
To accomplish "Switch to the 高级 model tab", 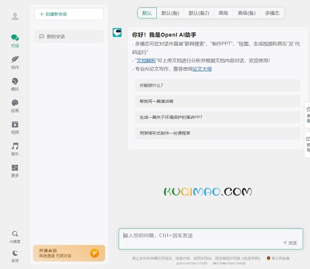I will point(223,13).
